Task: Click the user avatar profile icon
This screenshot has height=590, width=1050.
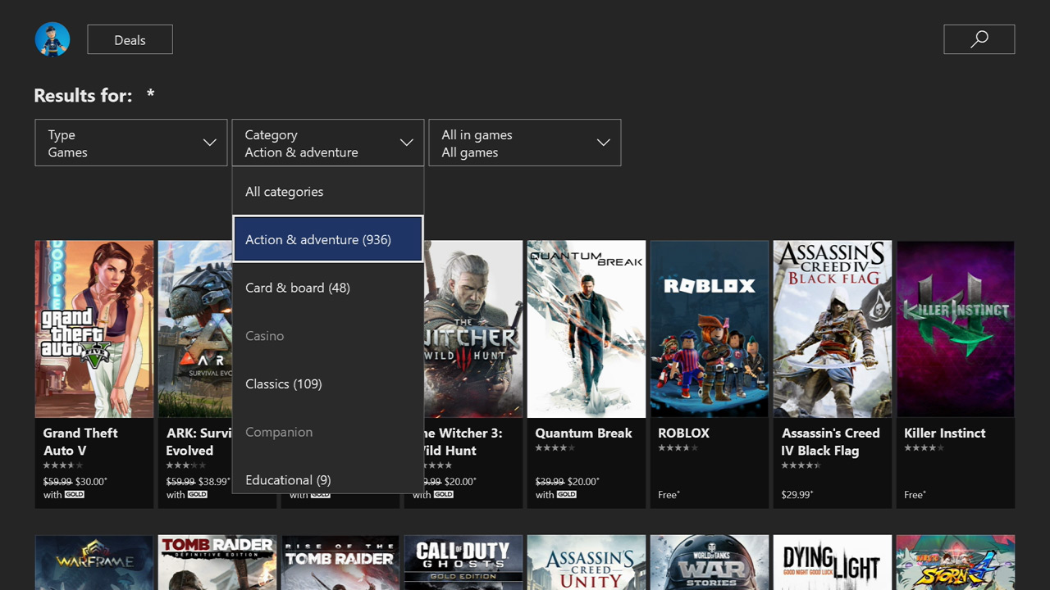Action: click(x=52, y=39)
